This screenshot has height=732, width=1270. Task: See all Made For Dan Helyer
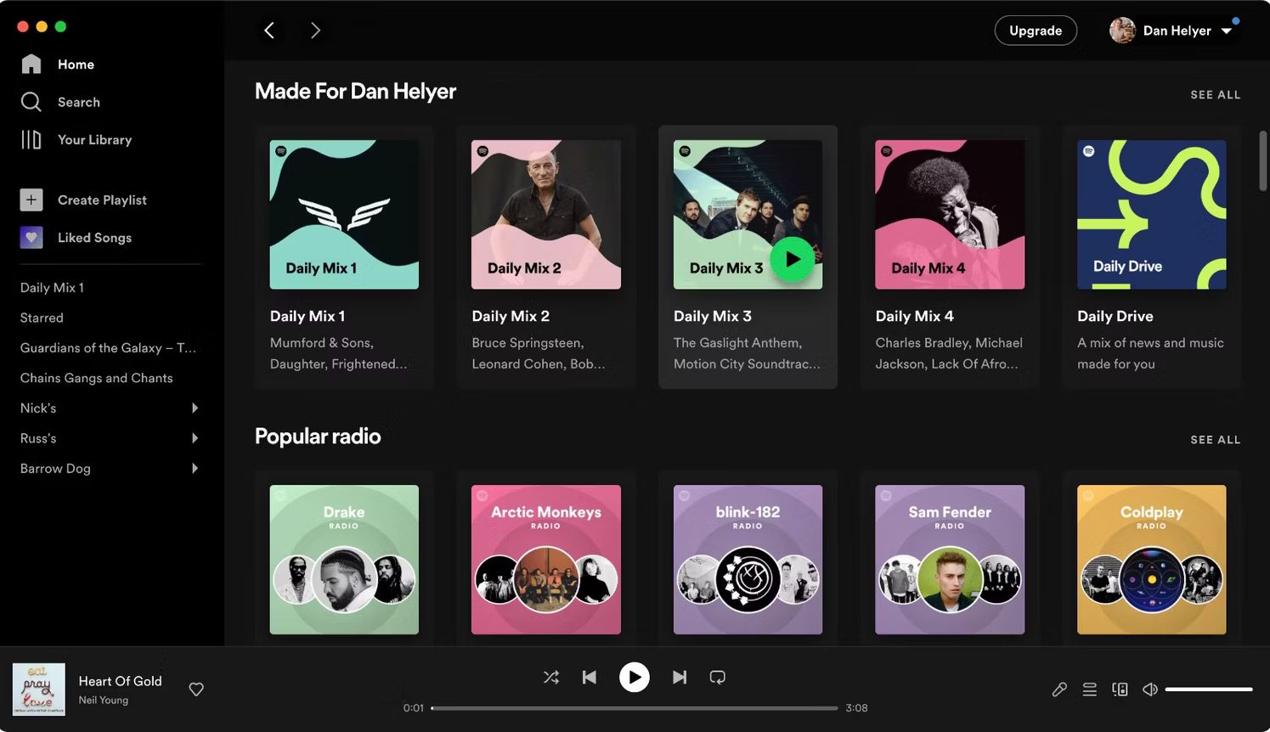tap(1216, 95)
